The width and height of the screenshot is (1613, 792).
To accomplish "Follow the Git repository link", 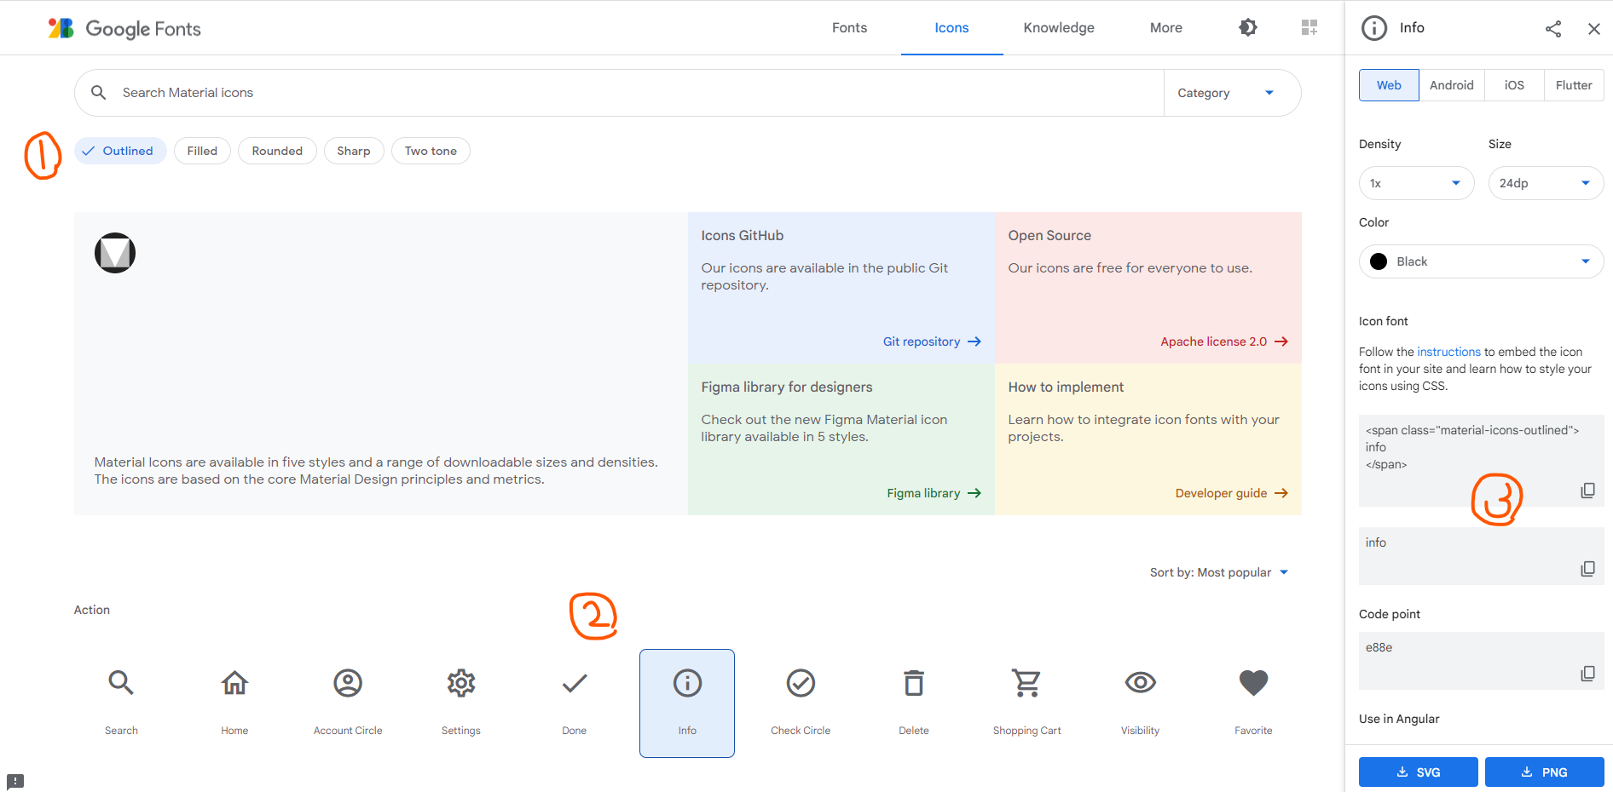I will coord(932,341).
